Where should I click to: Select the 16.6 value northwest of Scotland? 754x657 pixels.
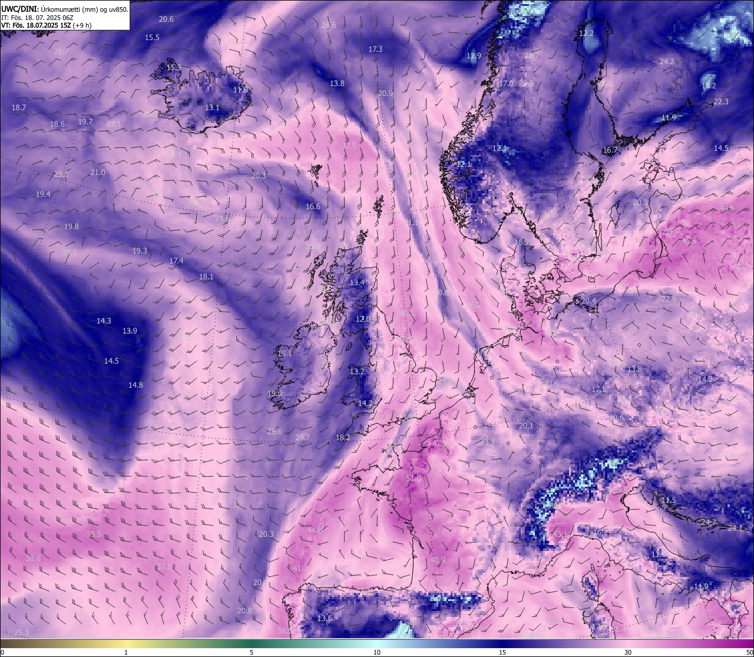[313, 206]
